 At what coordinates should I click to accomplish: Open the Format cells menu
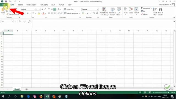(x=136, y=11)
